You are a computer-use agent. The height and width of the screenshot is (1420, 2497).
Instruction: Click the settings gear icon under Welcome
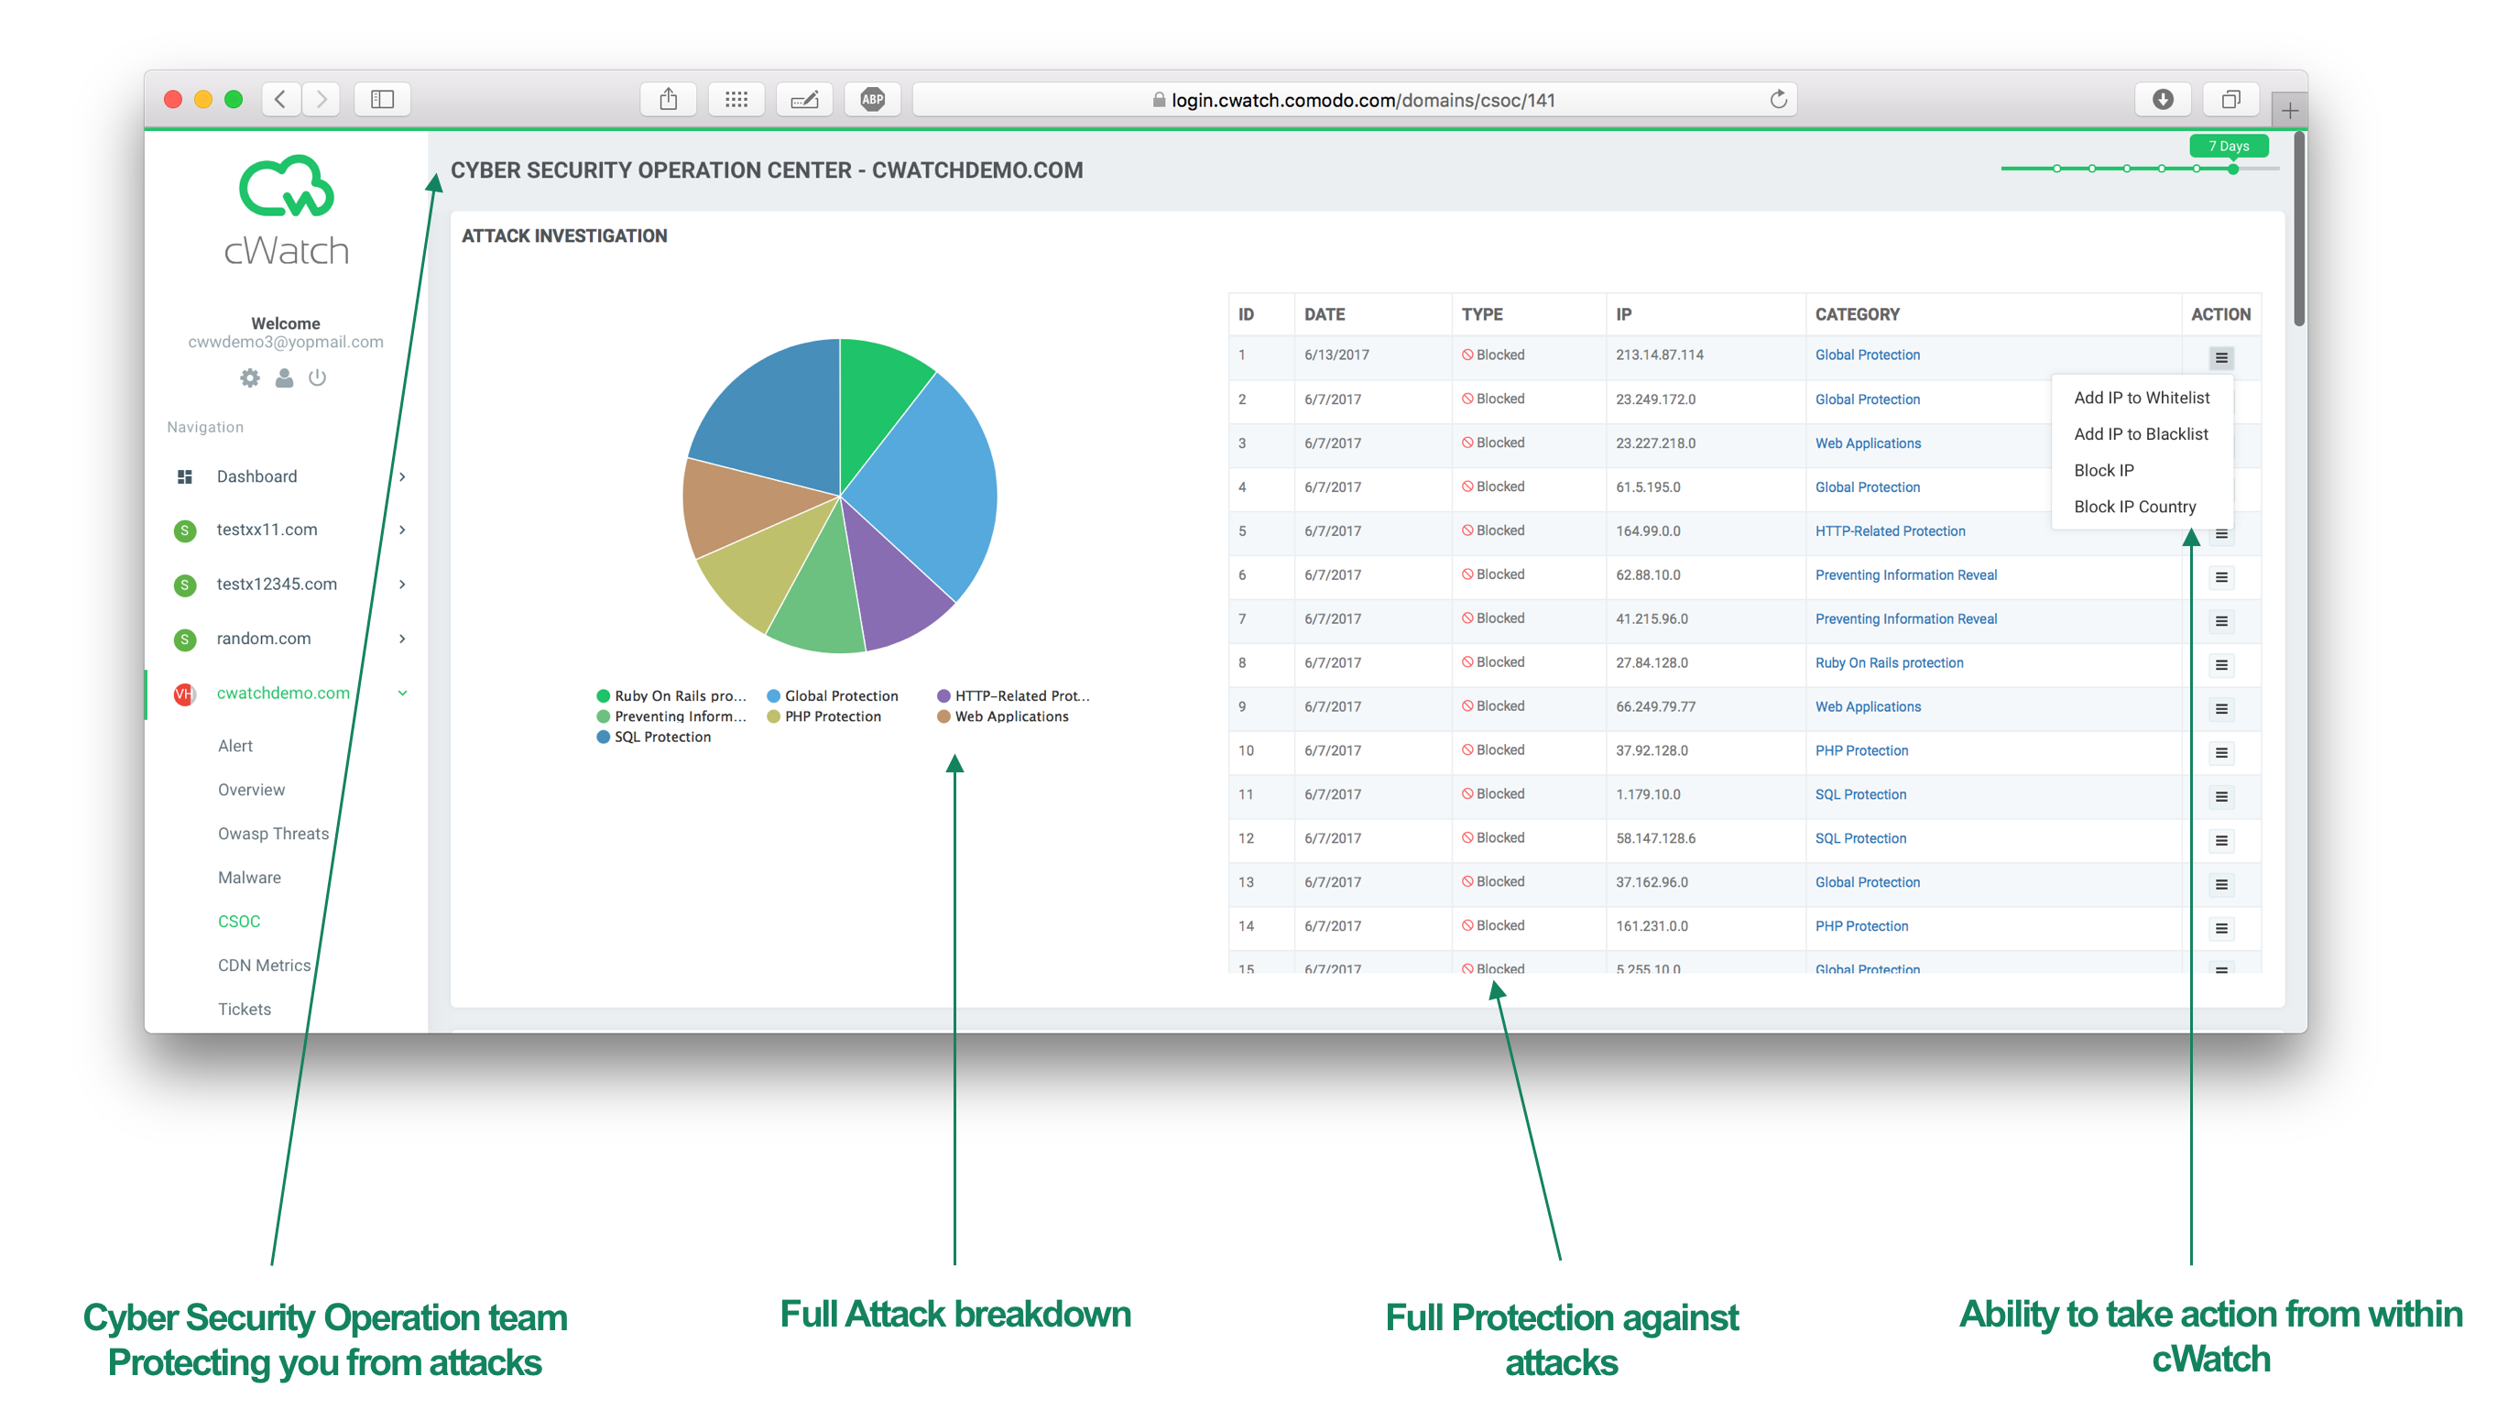pos(249,377)
